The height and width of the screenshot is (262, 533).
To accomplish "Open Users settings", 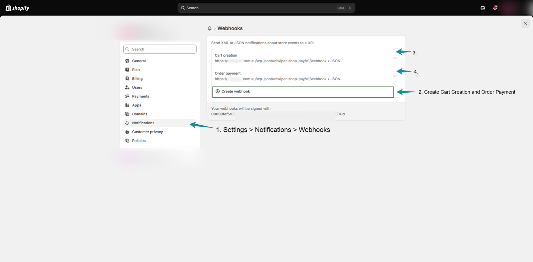I will (160, 87).
